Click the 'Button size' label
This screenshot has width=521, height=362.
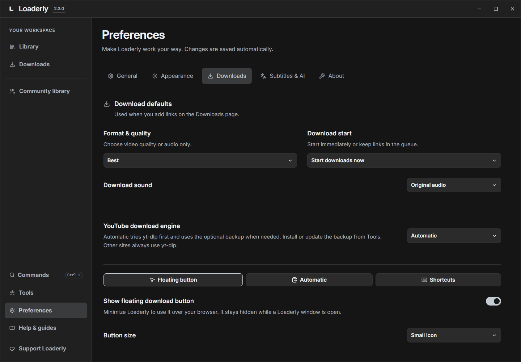coord(120,335)
